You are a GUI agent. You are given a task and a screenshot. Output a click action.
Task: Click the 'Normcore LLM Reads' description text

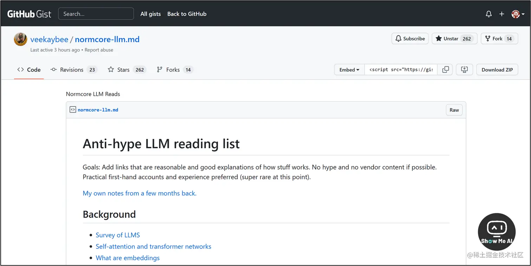(93, 94)
